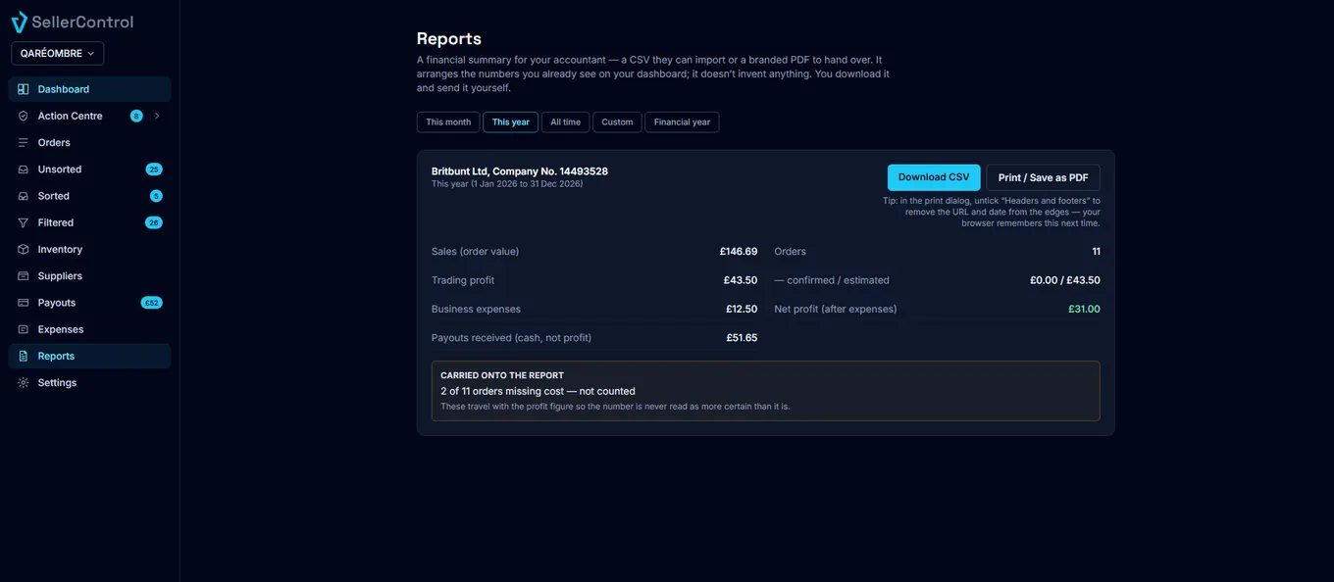
Task: Click the Action Centre shield icon
Action: coord(24,116)
